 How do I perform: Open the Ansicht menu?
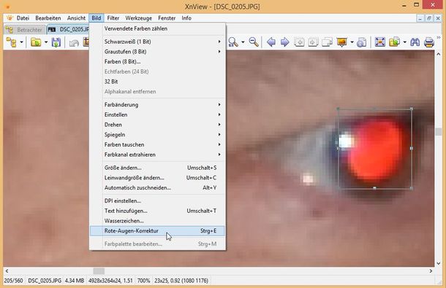point(76,18)
